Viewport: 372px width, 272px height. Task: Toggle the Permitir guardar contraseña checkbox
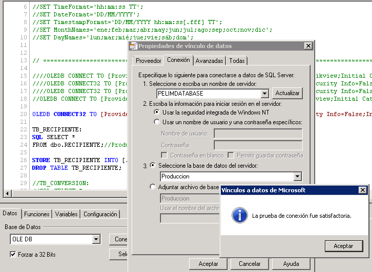[231, 155]
